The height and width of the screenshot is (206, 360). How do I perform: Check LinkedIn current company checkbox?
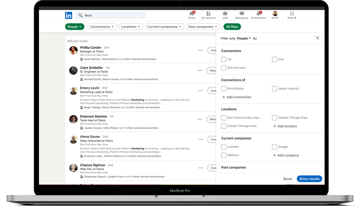click(x=223, y=147)
